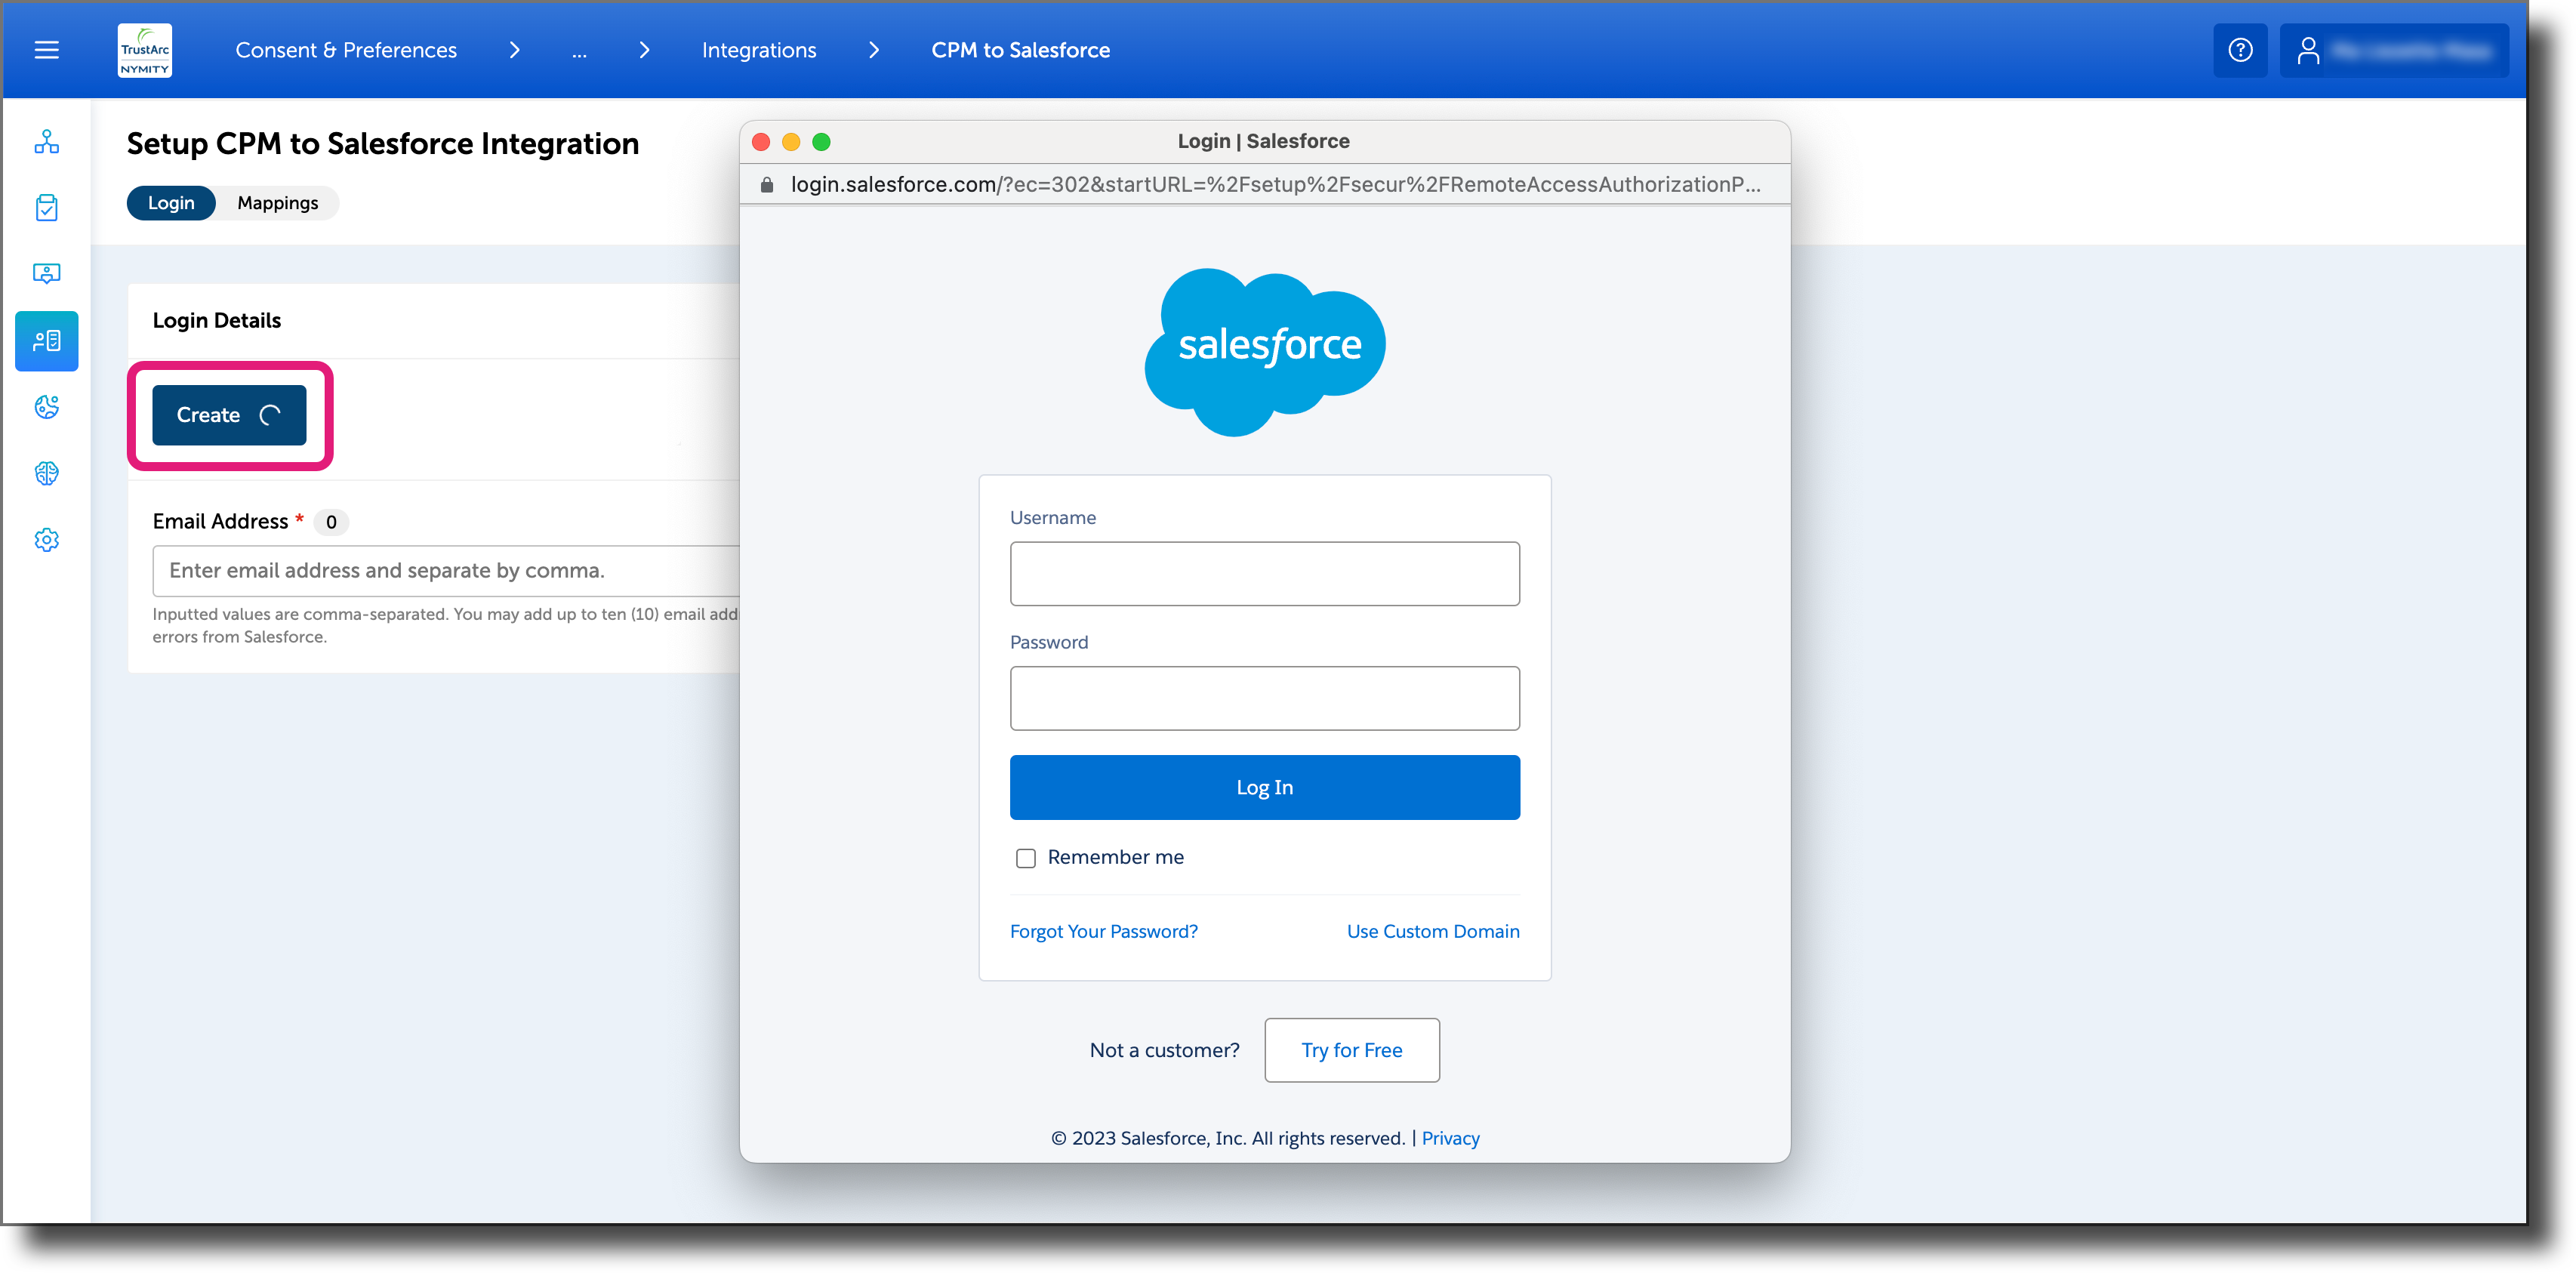Click the Try for Free button
Screen dimensions: 2576x1273
pos(1351,1049)
